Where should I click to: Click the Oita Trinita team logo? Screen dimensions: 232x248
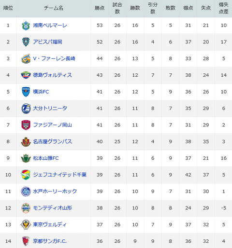pos(26,109)
